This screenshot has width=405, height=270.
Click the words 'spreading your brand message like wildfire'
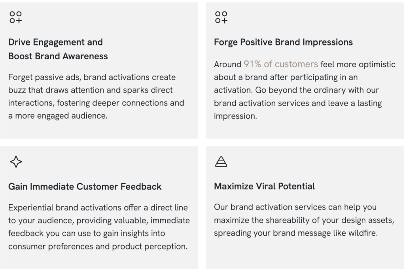point(296,233)
